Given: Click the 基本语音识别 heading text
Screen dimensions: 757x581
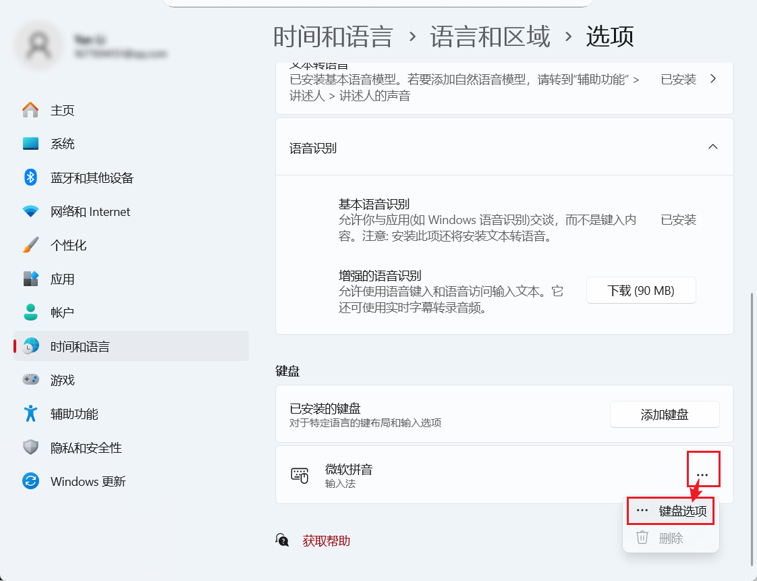Looking at the screenshot, I should (x=374, y=204).
